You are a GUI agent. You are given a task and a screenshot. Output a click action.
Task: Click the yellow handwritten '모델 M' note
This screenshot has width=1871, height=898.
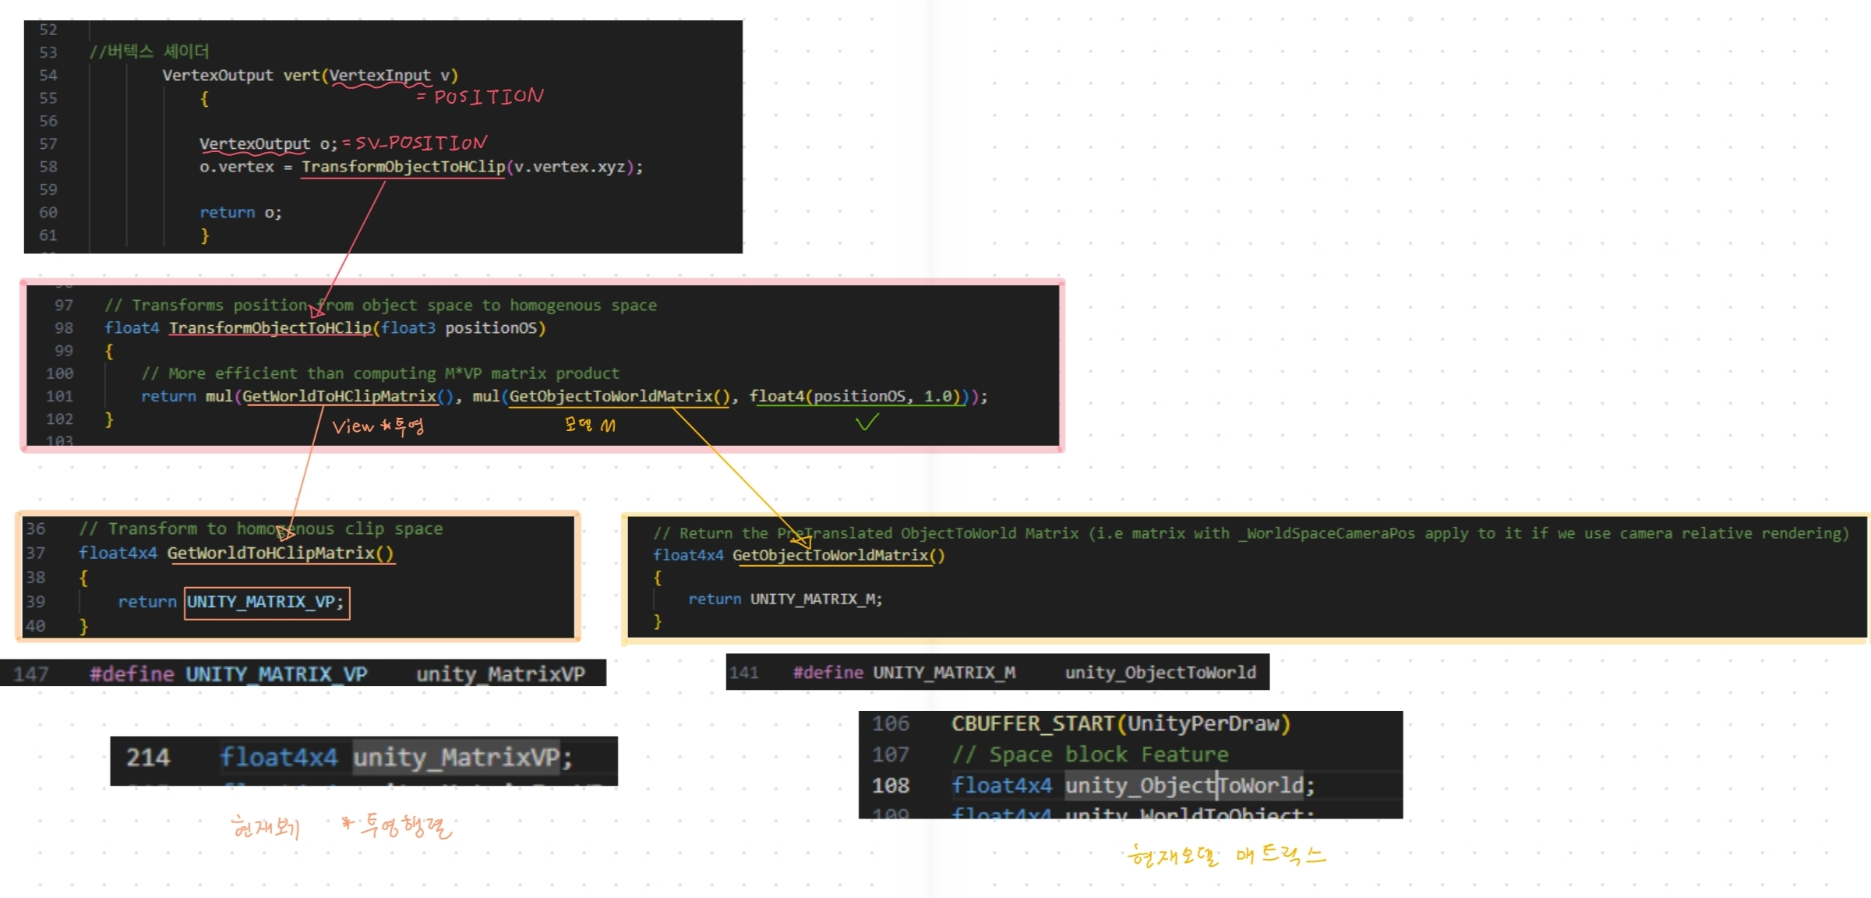coord(590,425)
